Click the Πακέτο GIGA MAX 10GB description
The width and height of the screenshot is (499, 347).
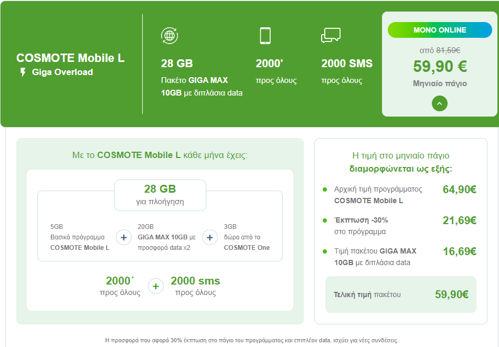click(x=202, y=87)
